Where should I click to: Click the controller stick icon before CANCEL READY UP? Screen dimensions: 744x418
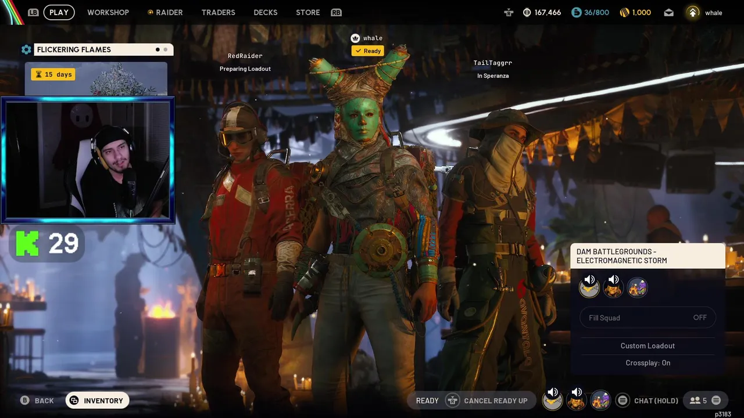point(452,401)
